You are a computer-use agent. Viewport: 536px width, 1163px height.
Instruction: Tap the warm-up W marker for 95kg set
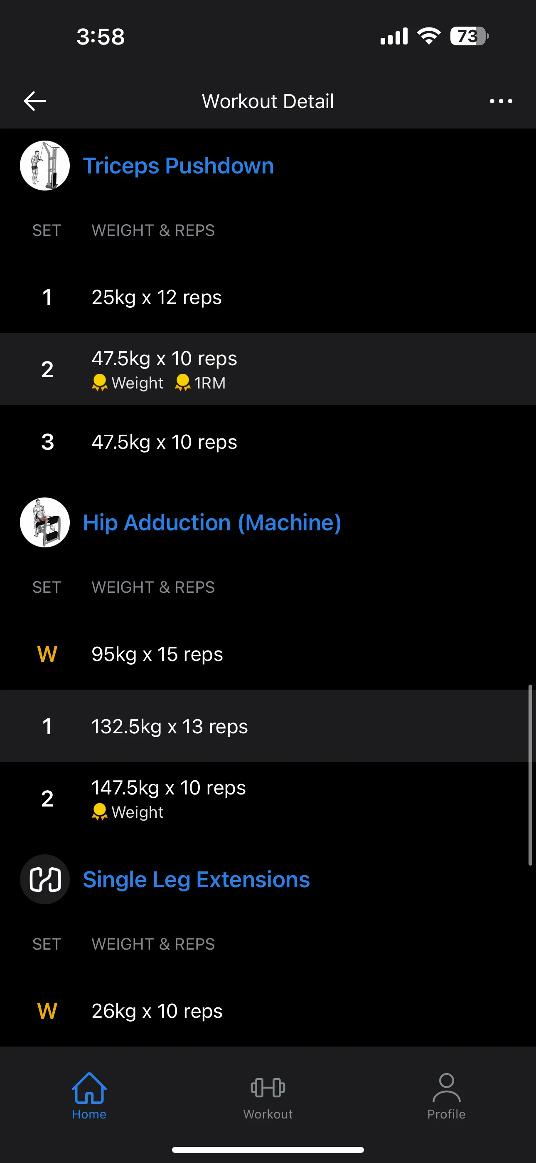(47, 654)
